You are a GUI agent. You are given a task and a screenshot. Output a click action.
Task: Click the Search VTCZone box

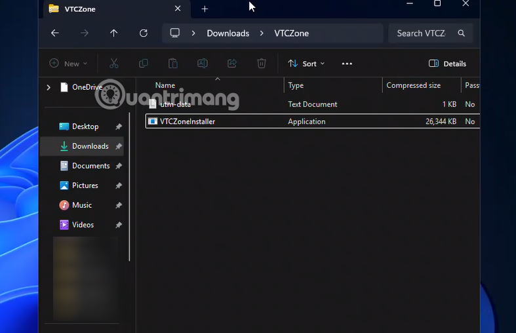429,33
